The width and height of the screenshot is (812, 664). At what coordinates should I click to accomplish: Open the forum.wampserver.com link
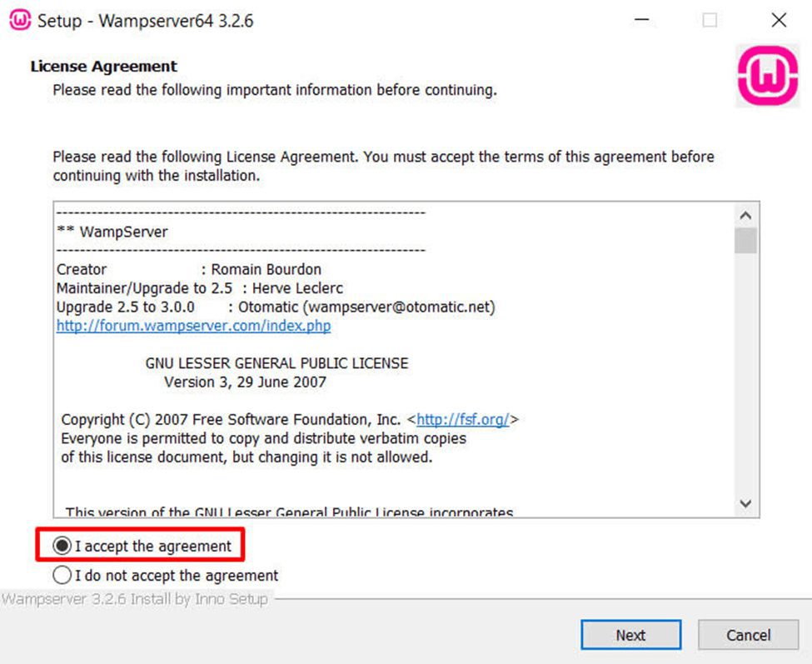click(x=194, y=326)
